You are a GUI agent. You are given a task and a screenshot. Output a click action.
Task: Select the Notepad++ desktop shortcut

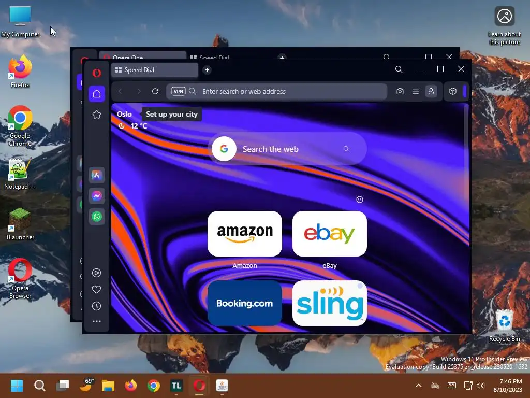click(x=20, y=174)
